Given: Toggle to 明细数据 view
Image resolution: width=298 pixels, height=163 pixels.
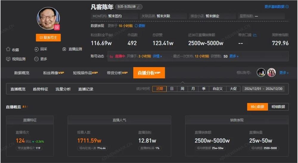Looking at the screenshot, I should 278,107.
